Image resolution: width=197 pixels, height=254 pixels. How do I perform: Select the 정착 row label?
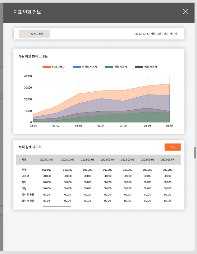click(x=24, y=182)
